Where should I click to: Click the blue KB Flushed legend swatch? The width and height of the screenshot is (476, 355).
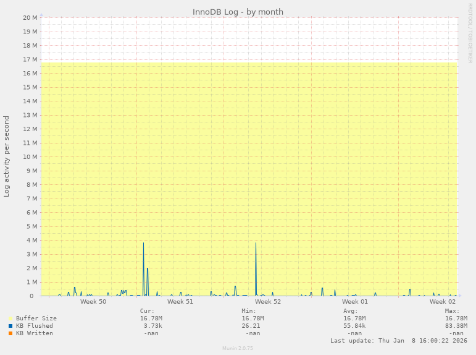coord(10,326)
